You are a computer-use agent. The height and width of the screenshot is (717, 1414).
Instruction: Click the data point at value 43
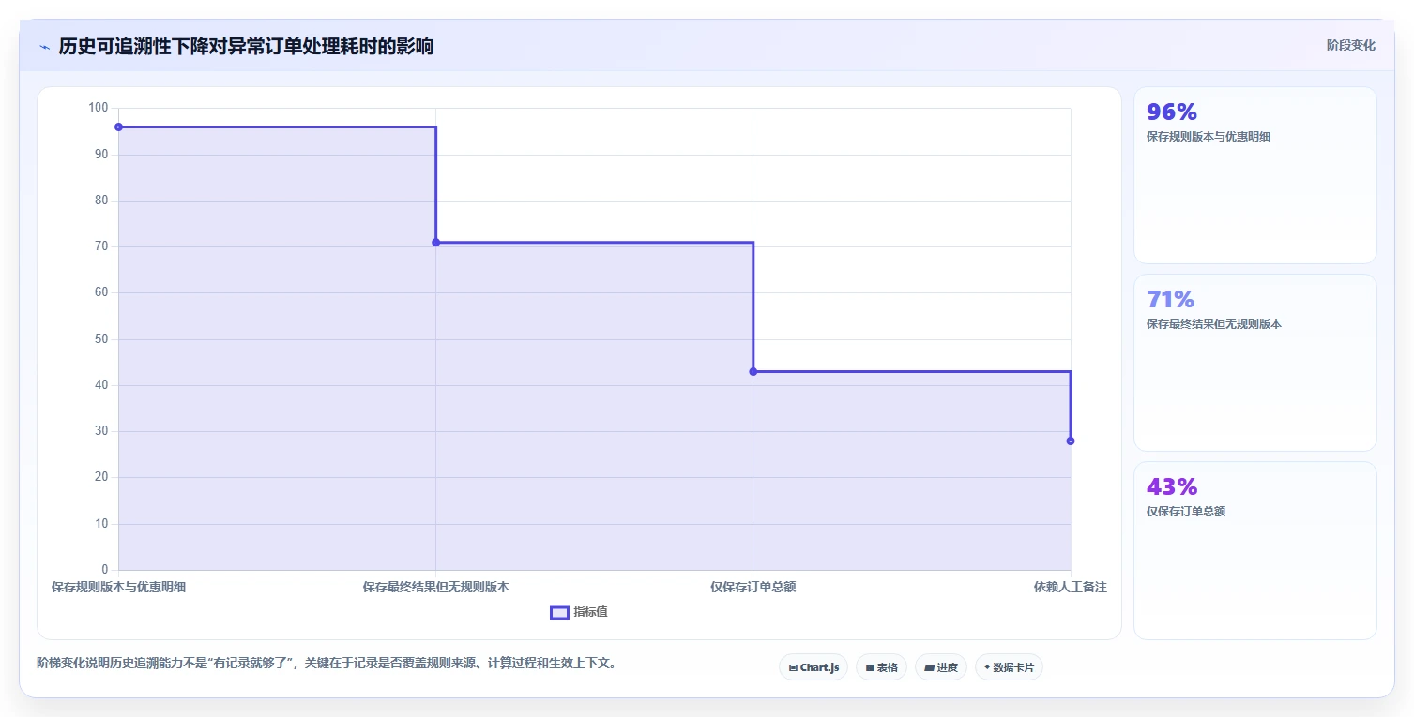(x=753, y=371)
